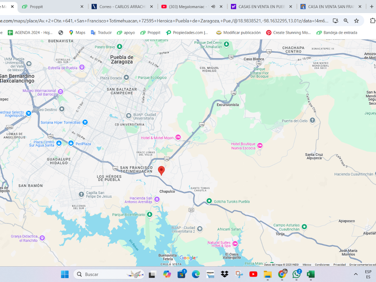Image resolution: width=376 pixels, height=282 pixels.
Task: Select Gotcha Turoks Puebla marker
Action: [x=209, y=201]
